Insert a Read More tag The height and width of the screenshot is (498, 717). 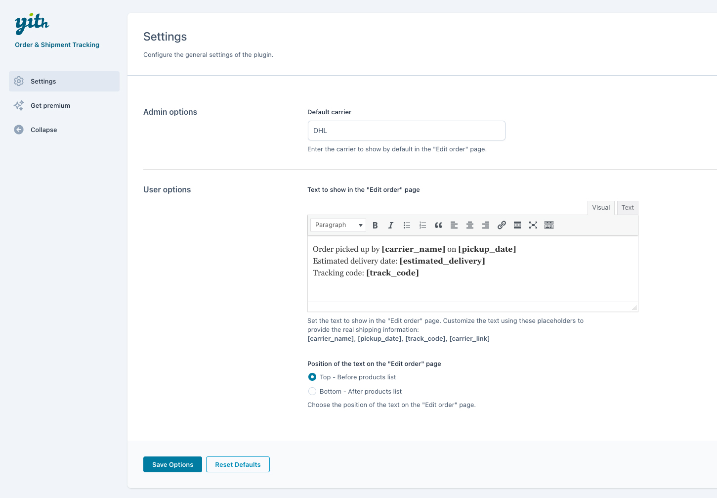(x=517, y=225)
